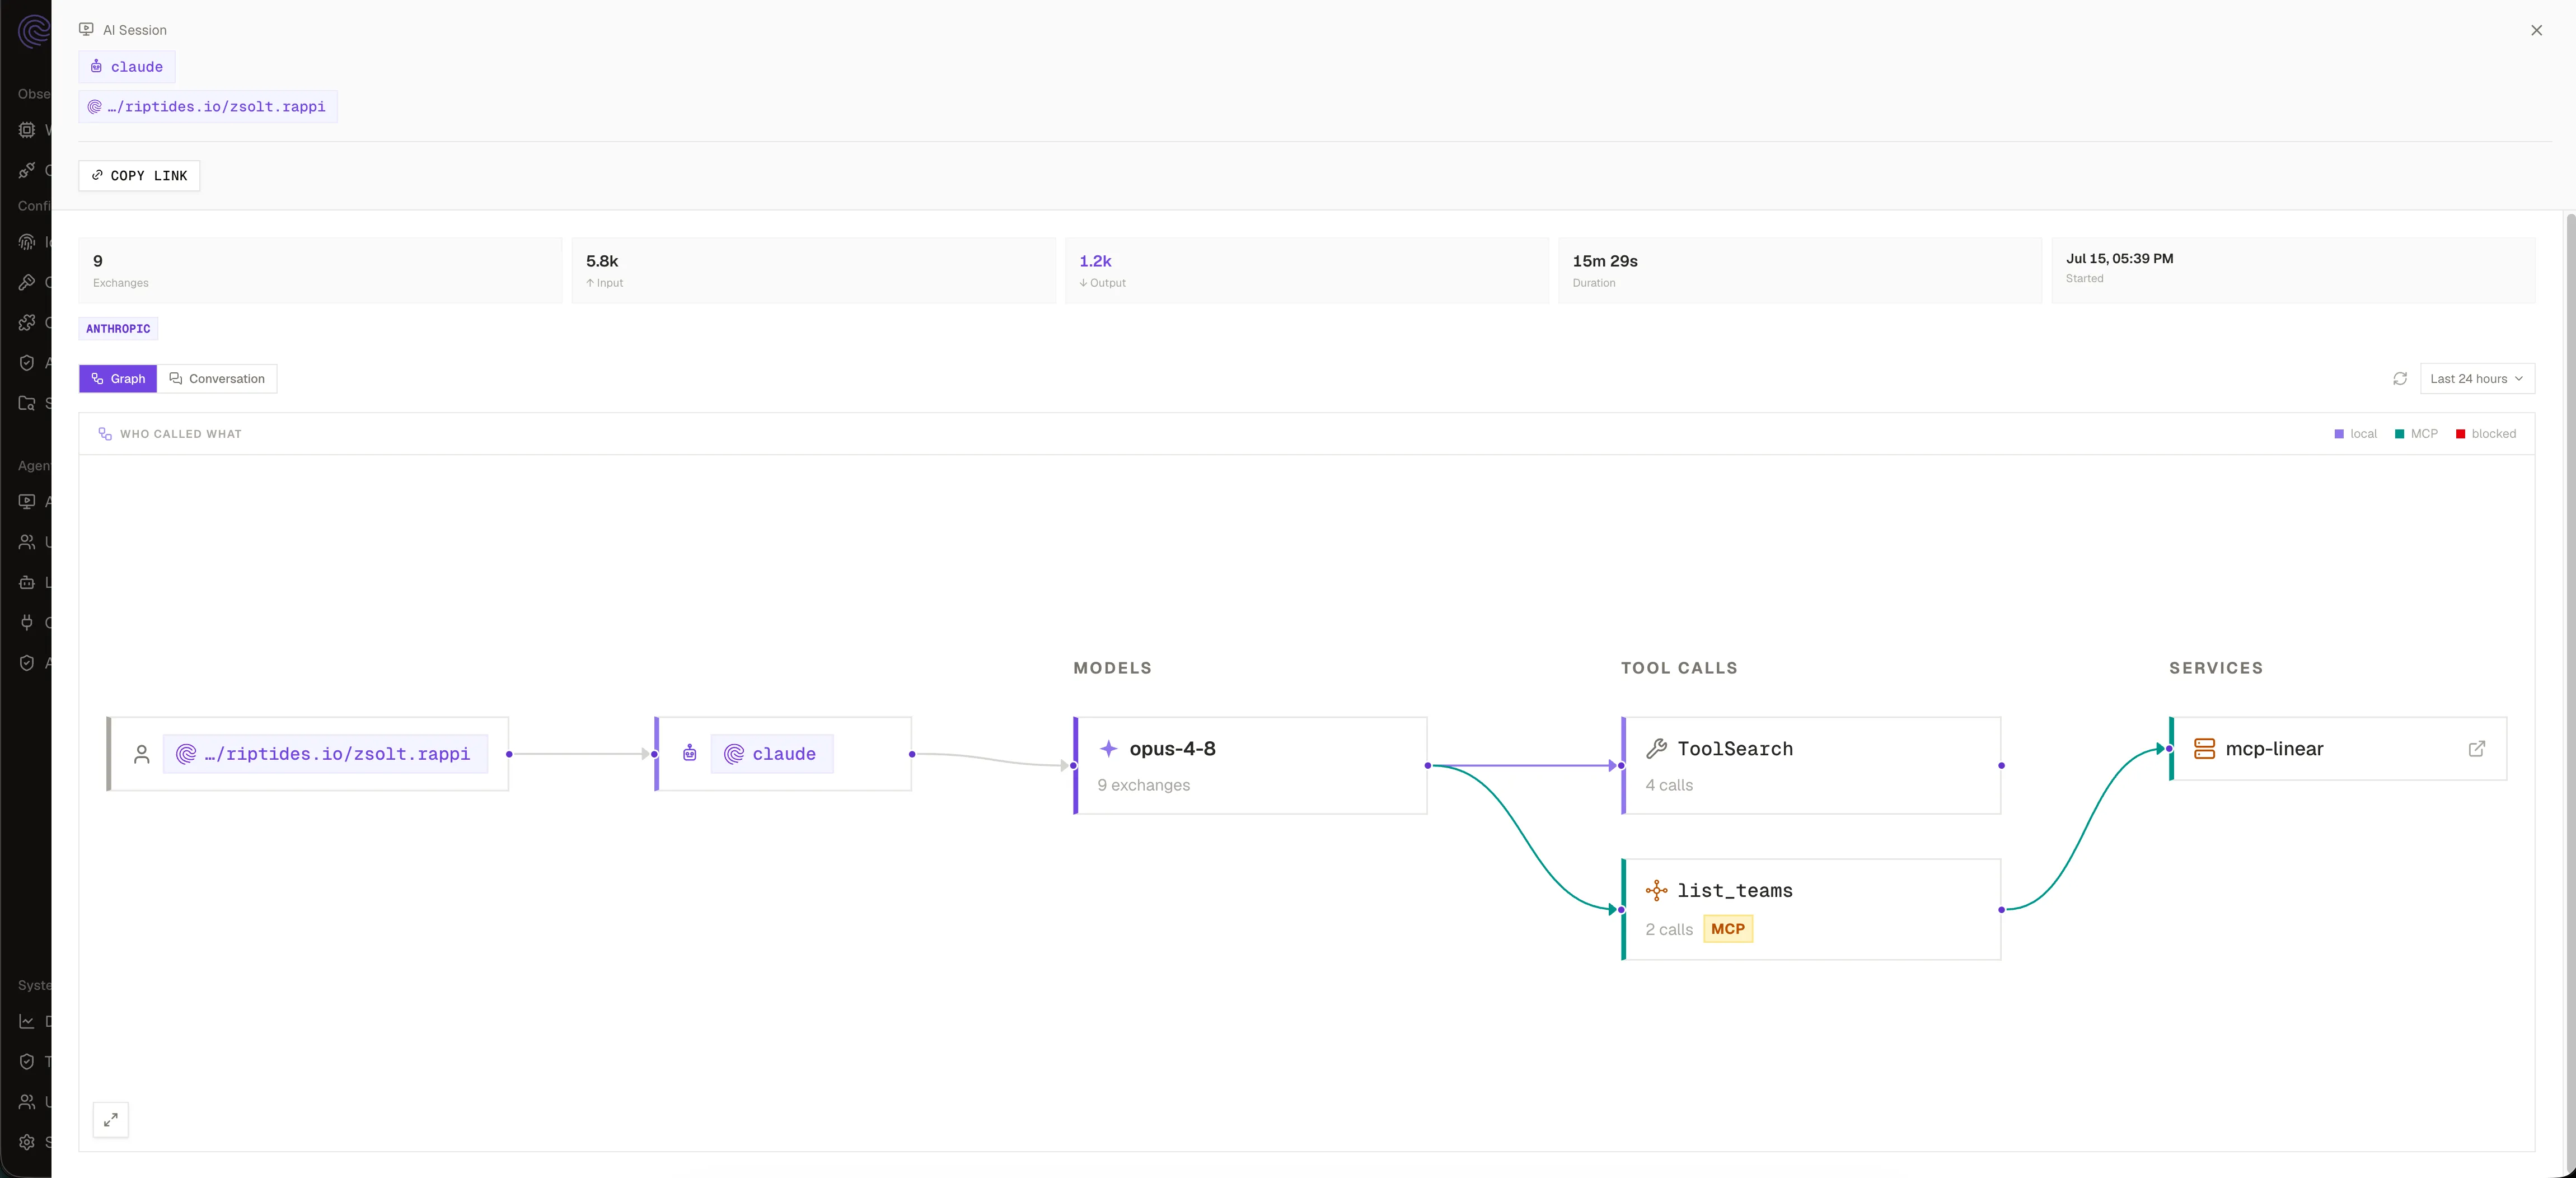This screenshot has height=1178, width=2576.
Task: Click the person icon in the user node
Action: coord(142,754)
